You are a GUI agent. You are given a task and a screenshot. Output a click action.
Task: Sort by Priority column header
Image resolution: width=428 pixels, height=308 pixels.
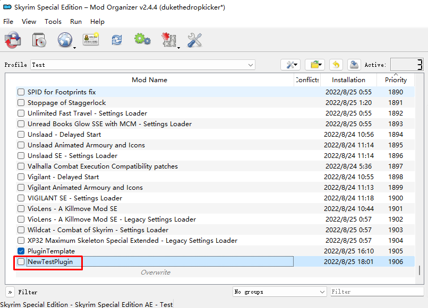tap(396, 80)
